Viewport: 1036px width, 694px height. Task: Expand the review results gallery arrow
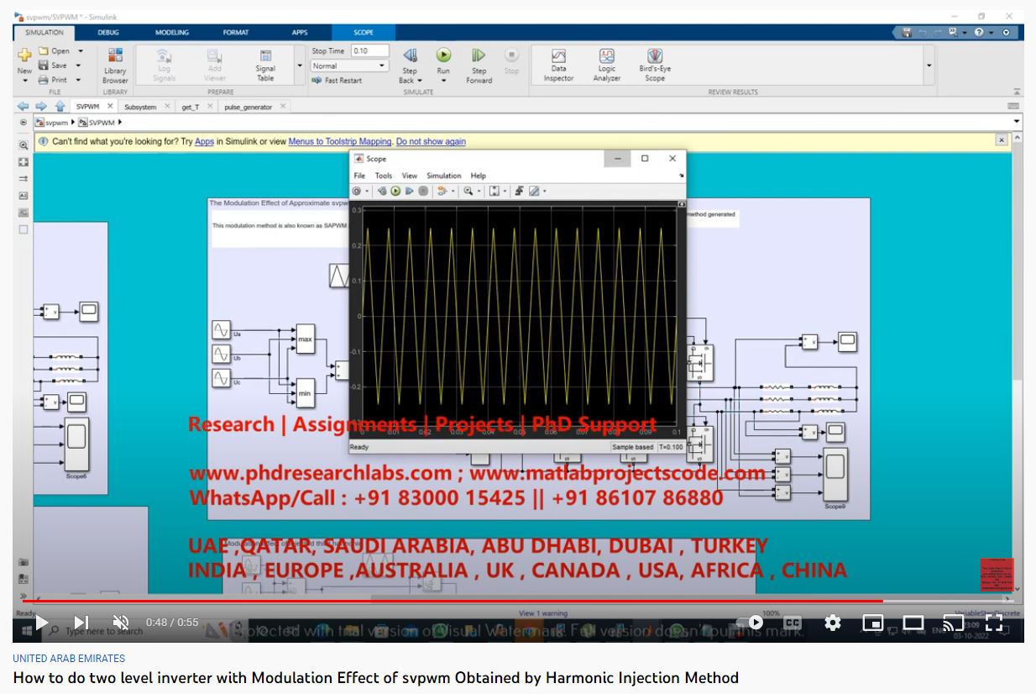[929, 66]
